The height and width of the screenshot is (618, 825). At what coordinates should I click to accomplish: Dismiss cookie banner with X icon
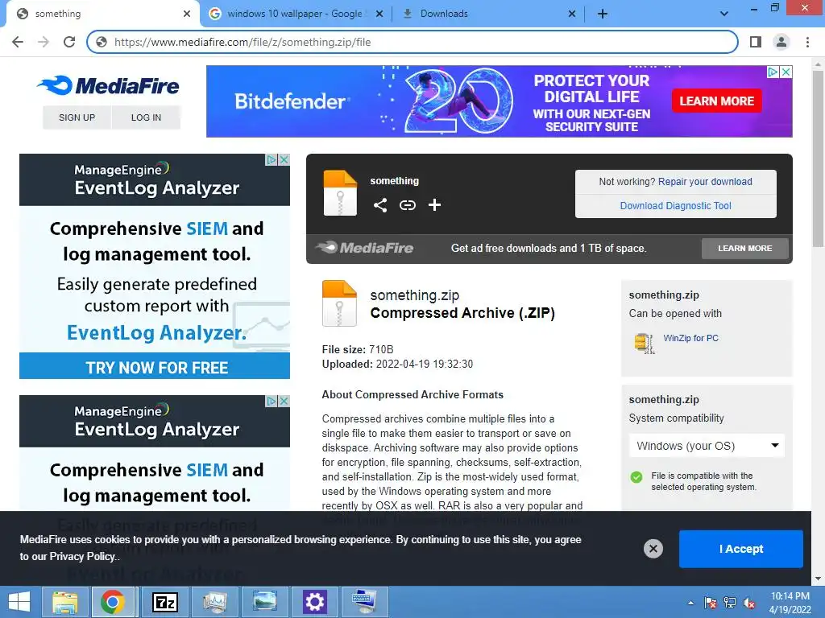click(653, 549)
